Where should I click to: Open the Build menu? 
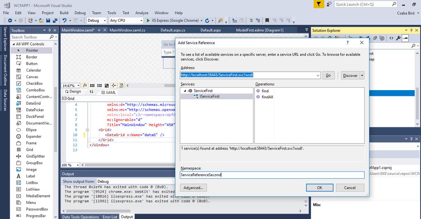click(x=64, y=13)
